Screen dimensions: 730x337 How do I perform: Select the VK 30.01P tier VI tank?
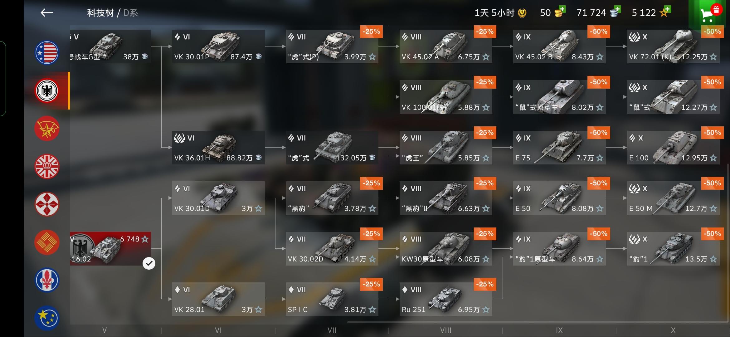coord(218,46)
